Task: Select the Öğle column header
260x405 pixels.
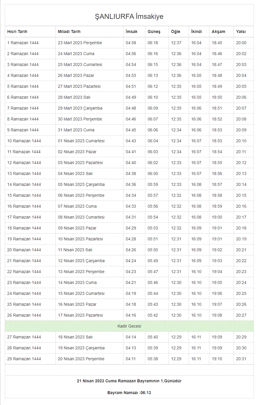Action: pyautogui.click(x=176, y=32)
